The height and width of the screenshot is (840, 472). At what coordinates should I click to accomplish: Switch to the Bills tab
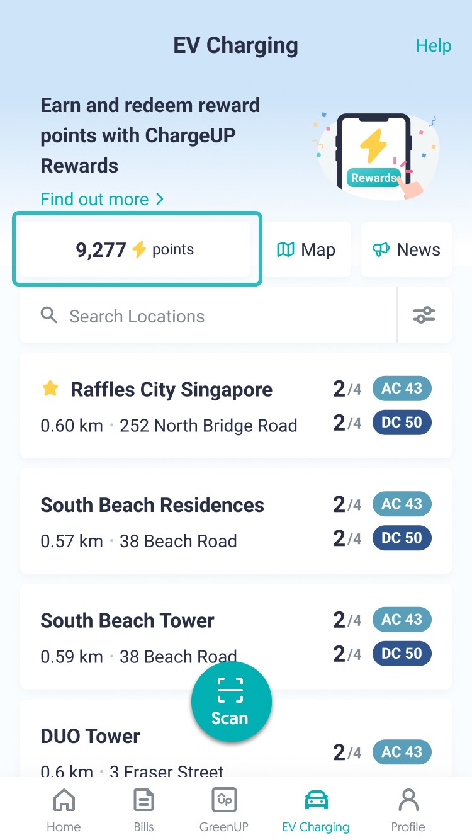(x=144, y=810)
